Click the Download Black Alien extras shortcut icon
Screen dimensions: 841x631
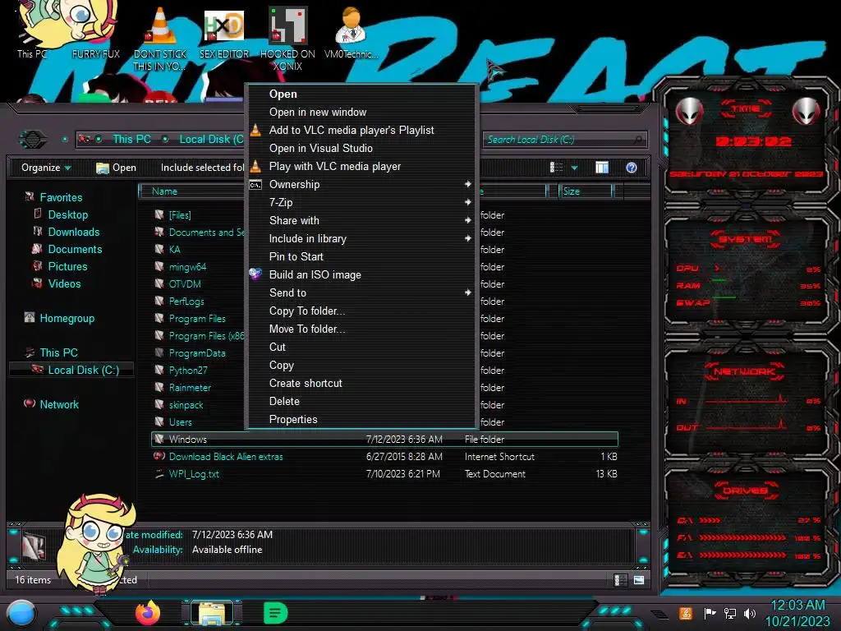(159, 457)
